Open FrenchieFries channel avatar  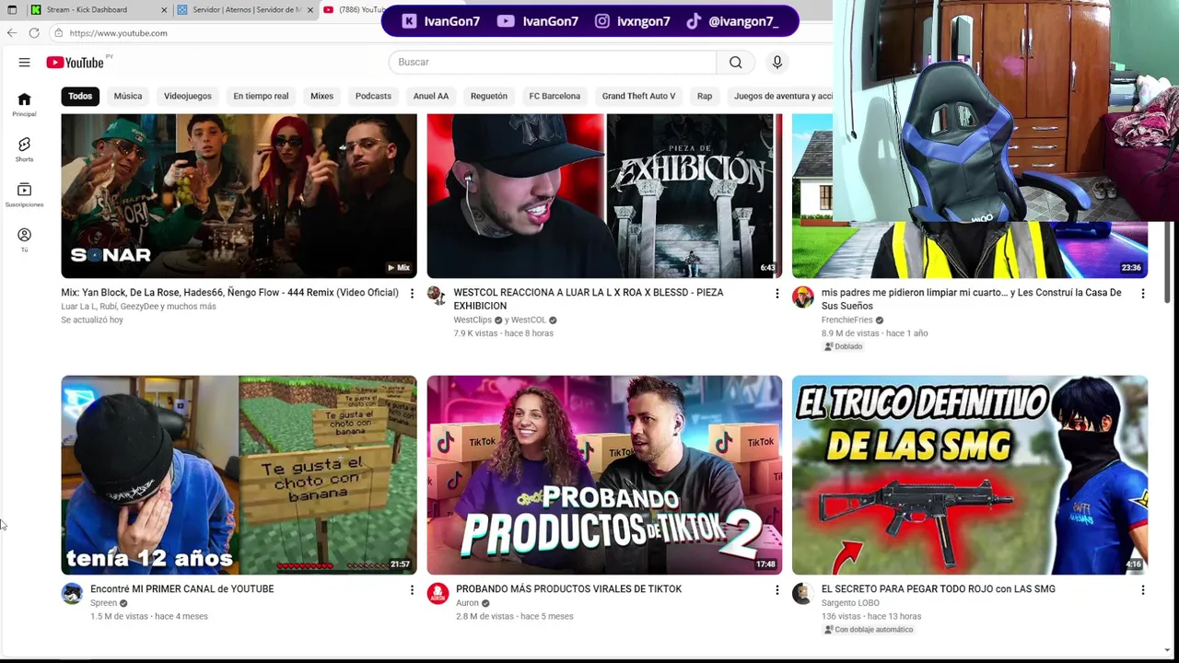(x=803, y=296)
